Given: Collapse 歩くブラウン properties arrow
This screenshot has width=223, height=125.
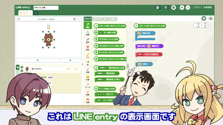Looking at the screenshot, I should tap(69, 69).
